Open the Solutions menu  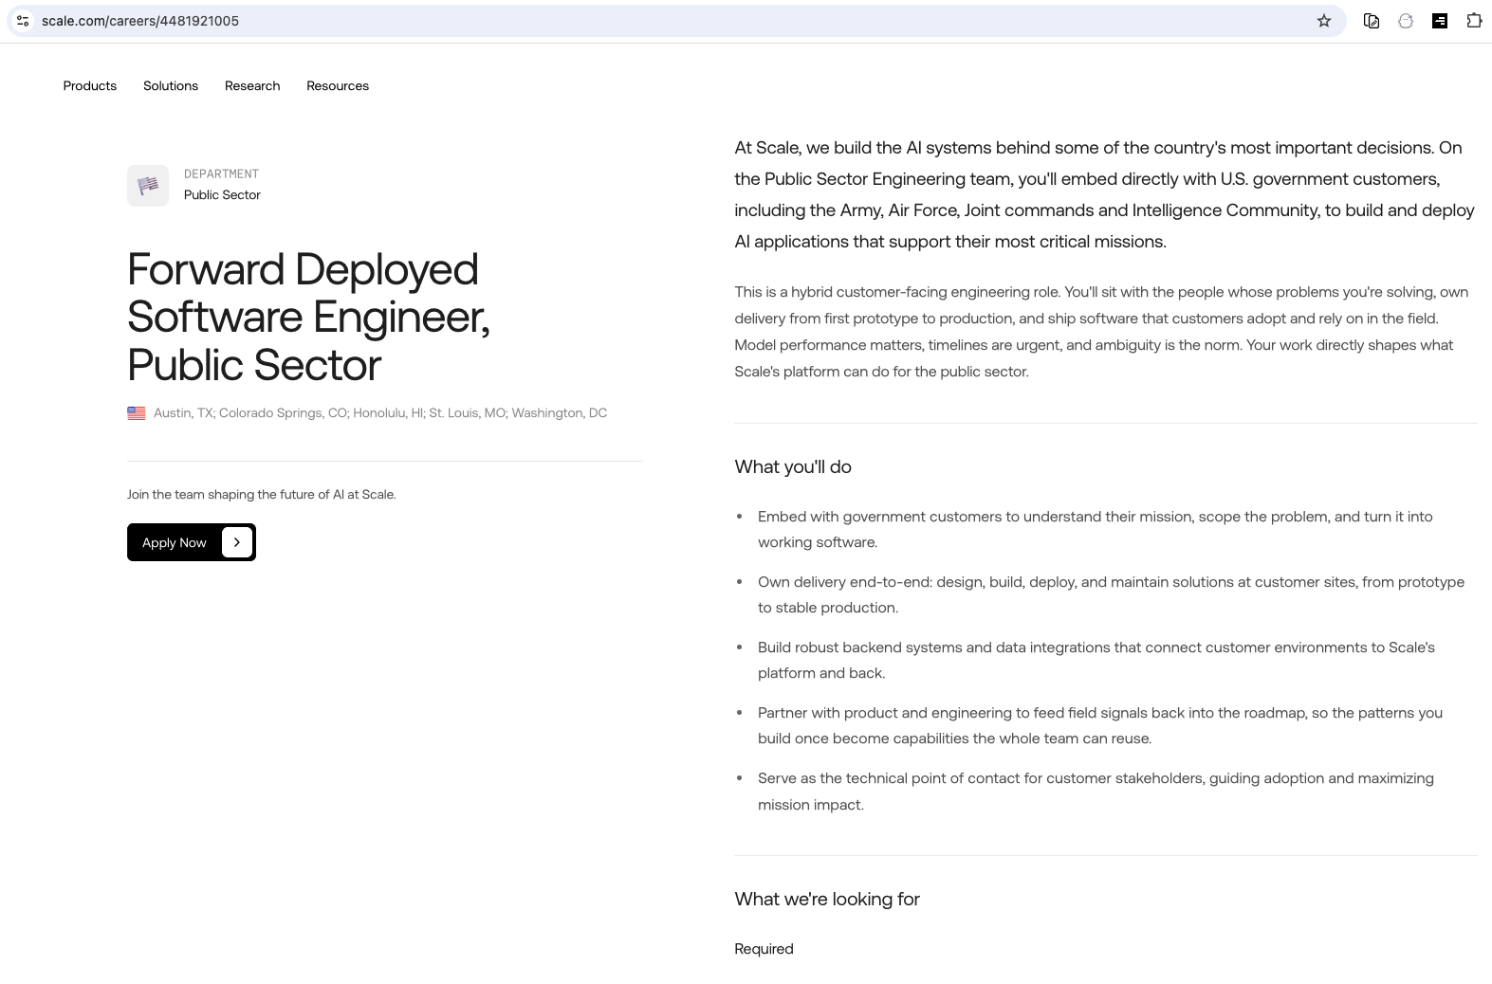[x=171, y=85]
